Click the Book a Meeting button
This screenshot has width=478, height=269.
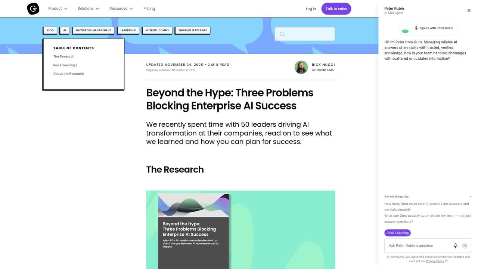[398, 233]
